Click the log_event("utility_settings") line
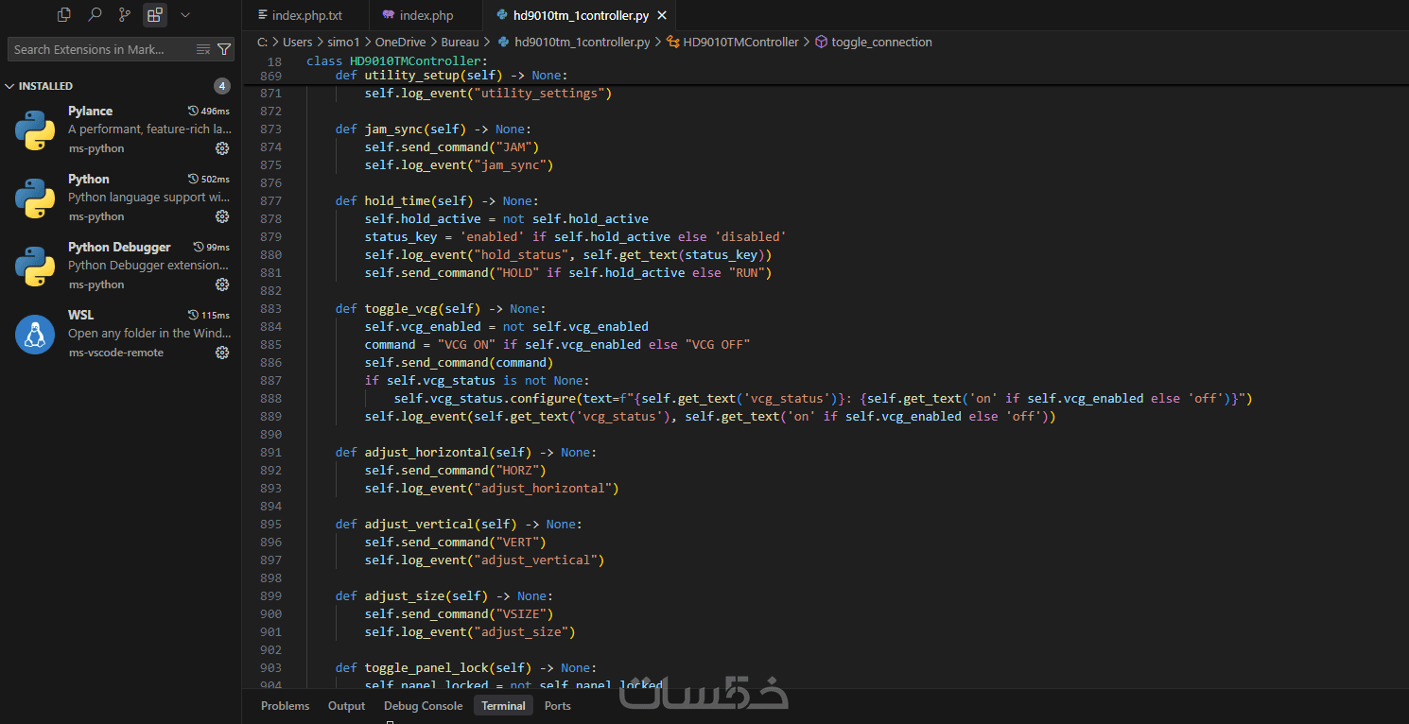Viewport: 1409px width, 724px height. coord(488,94)
